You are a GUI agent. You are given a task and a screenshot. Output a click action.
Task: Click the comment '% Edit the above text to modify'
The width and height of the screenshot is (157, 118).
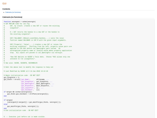tap(28, 67)
